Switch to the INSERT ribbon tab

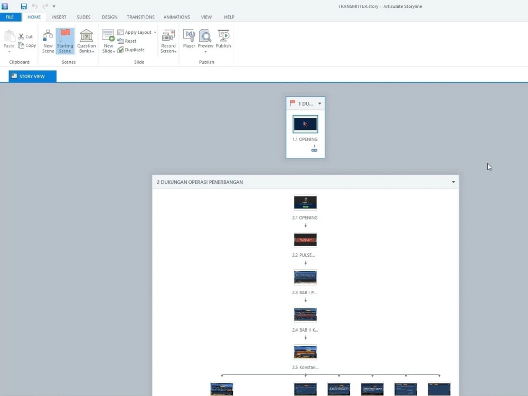(59, 17)
